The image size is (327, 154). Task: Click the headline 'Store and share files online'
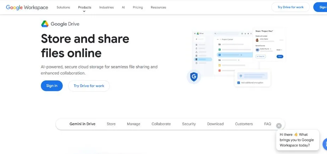pos(85,46)
